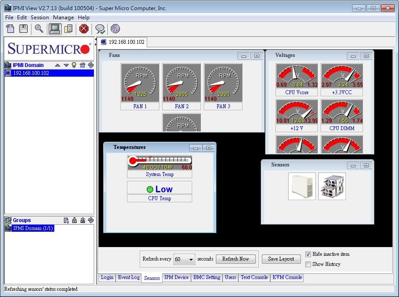Click the documents toolbar icon beside the monitor

(x=68, y=29)
